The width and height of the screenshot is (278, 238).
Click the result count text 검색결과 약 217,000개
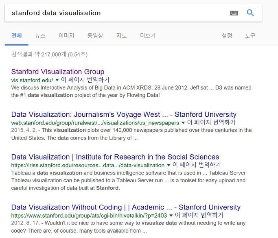[x=49, y=54]
